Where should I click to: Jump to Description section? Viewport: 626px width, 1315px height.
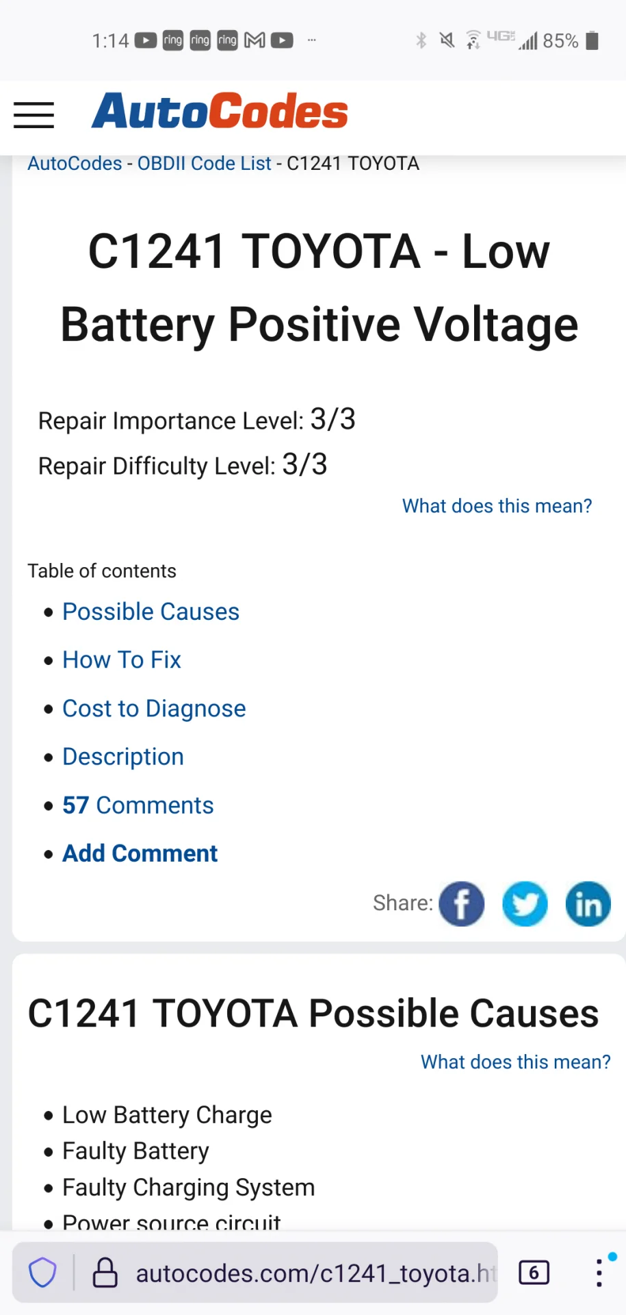point(123,757)
